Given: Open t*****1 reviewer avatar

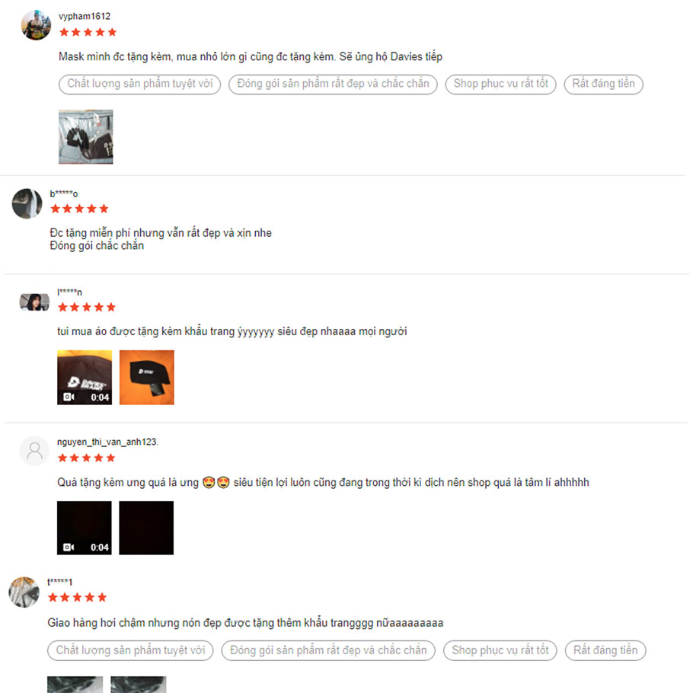Looking at the screenshot, I should [x=24, y=592].
